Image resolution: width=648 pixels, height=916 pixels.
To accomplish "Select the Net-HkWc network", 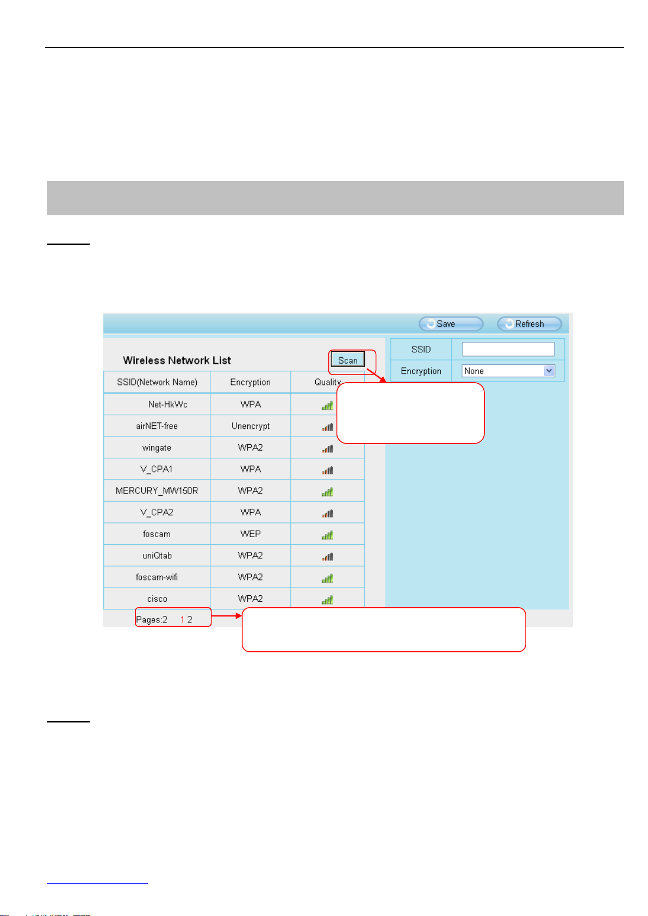I will point(167,404).
